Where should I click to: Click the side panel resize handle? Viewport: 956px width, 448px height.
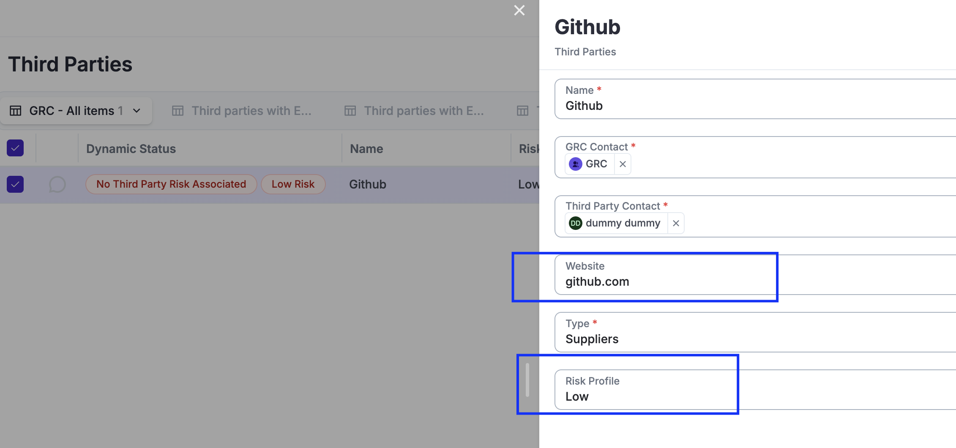pyautogui.click(x=527, y=380)
